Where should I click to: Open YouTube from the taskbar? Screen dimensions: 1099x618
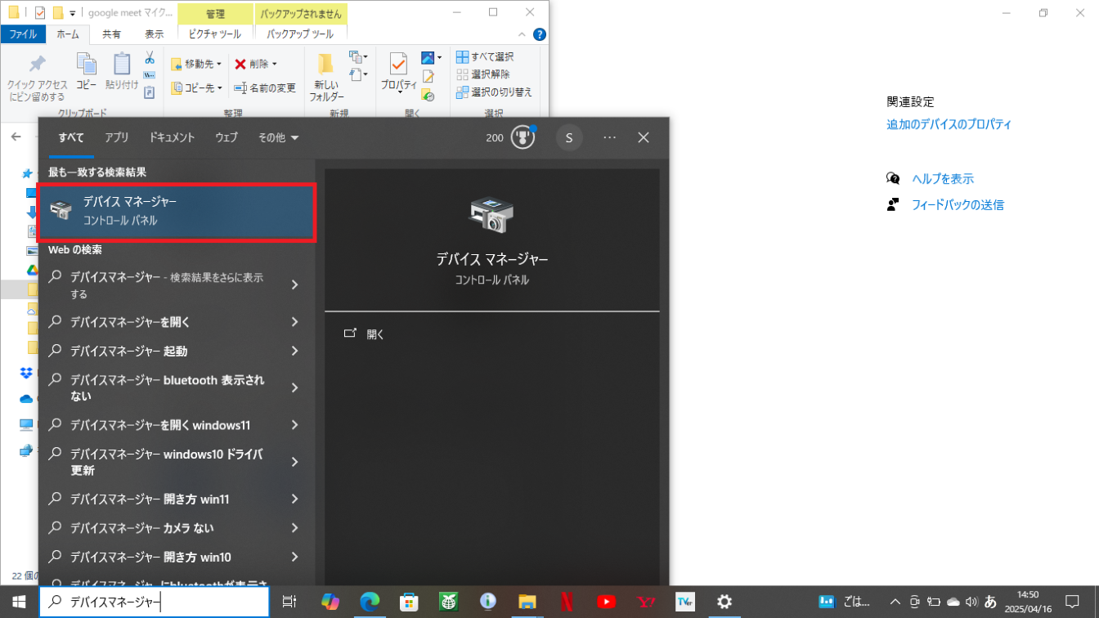606,602
